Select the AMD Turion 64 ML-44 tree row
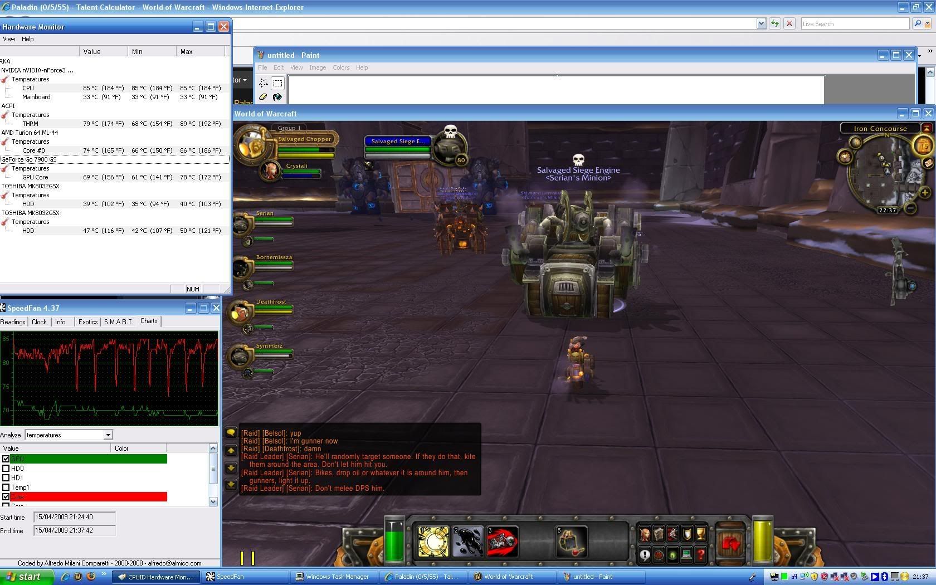This screenshot has height=585, width=936. (x=114, y=133)
